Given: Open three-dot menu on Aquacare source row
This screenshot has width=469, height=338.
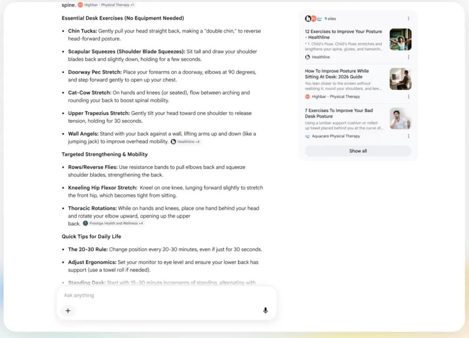Looking at the screenshot, I should (409, 136).
